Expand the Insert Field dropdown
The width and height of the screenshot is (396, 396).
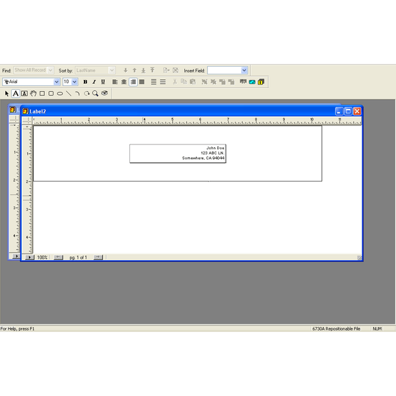point(244,70)
